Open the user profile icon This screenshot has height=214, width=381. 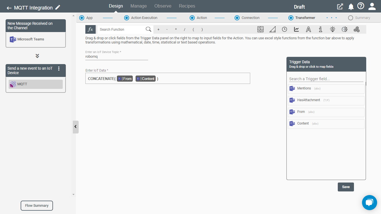click(x=372, y=6)
